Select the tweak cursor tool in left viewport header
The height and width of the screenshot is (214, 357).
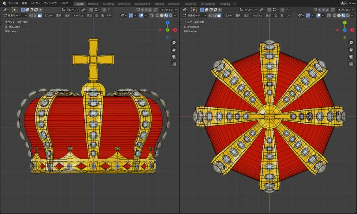(x=15, y=10)
